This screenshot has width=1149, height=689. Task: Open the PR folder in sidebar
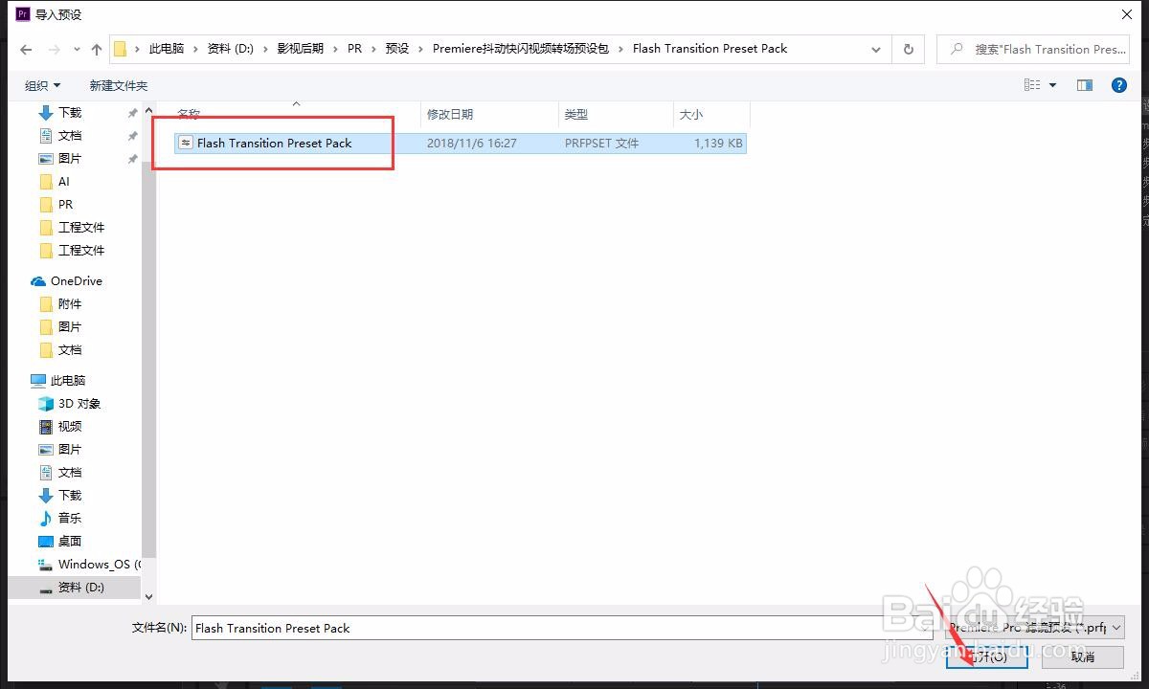[65, 204]
